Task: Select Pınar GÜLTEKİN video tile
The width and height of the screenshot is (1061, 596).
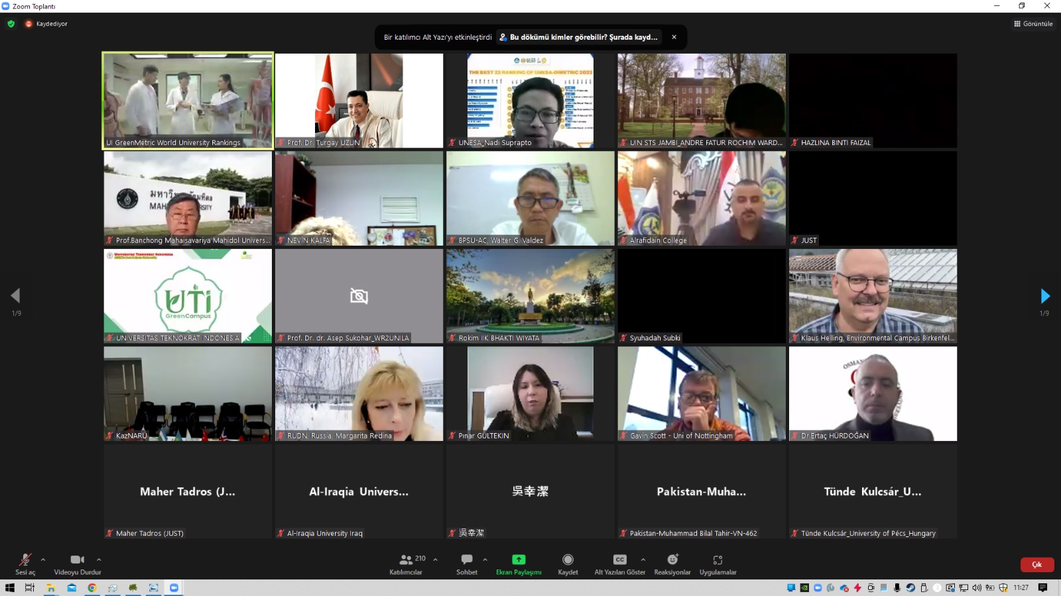Action: point(530,394)
